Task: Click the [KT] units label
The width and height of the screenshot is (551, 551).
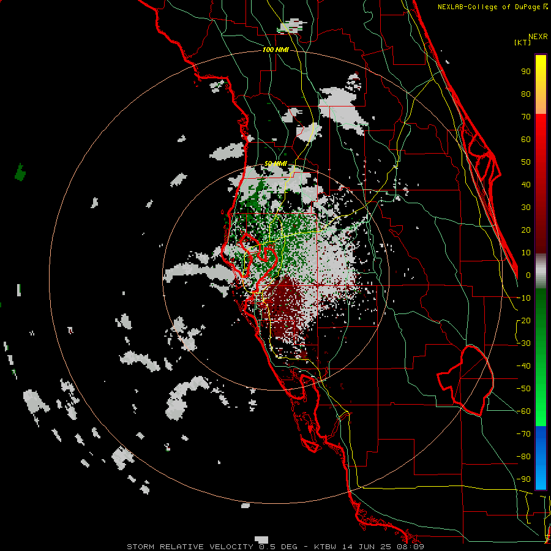Action: tap(522, 42)
